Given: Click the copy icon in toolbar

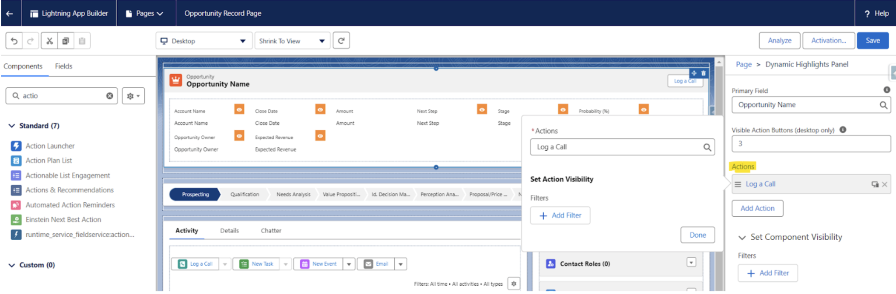Looking at the screenshot, I should 66,41.
